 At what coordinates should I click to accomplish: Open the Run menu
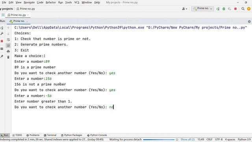[61, 2]
